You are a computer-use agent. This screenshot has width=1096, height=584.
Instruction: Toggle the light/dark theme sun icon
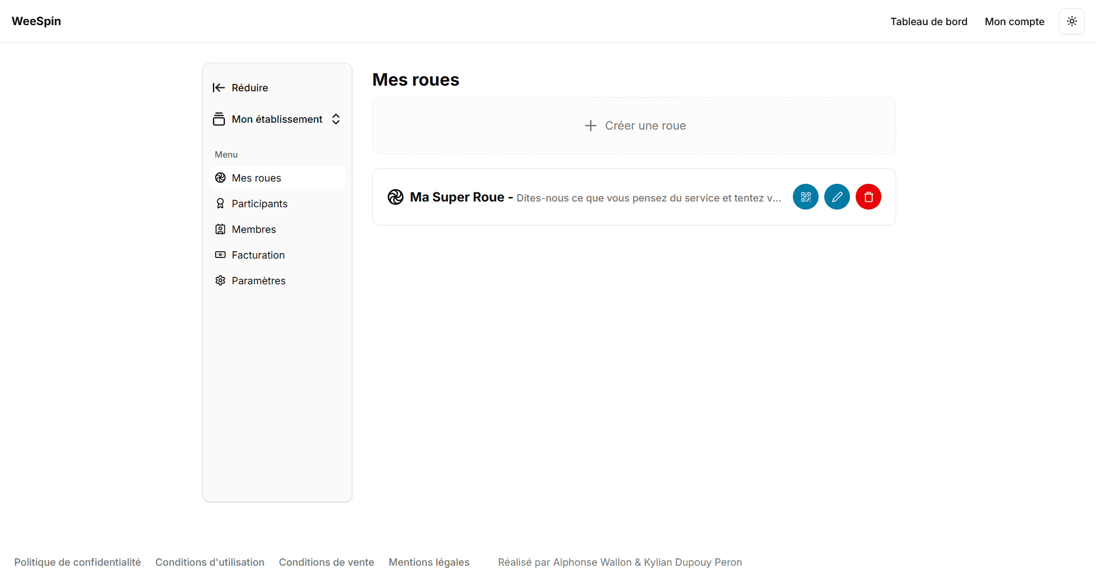pos(1072,21)
